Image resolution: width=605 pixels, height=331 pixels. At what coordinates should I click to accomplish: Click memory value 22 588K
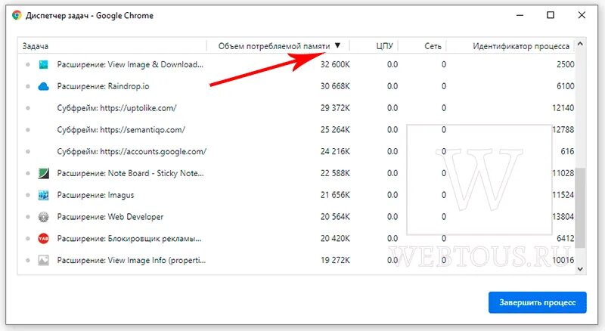click(x=335, y=173)
